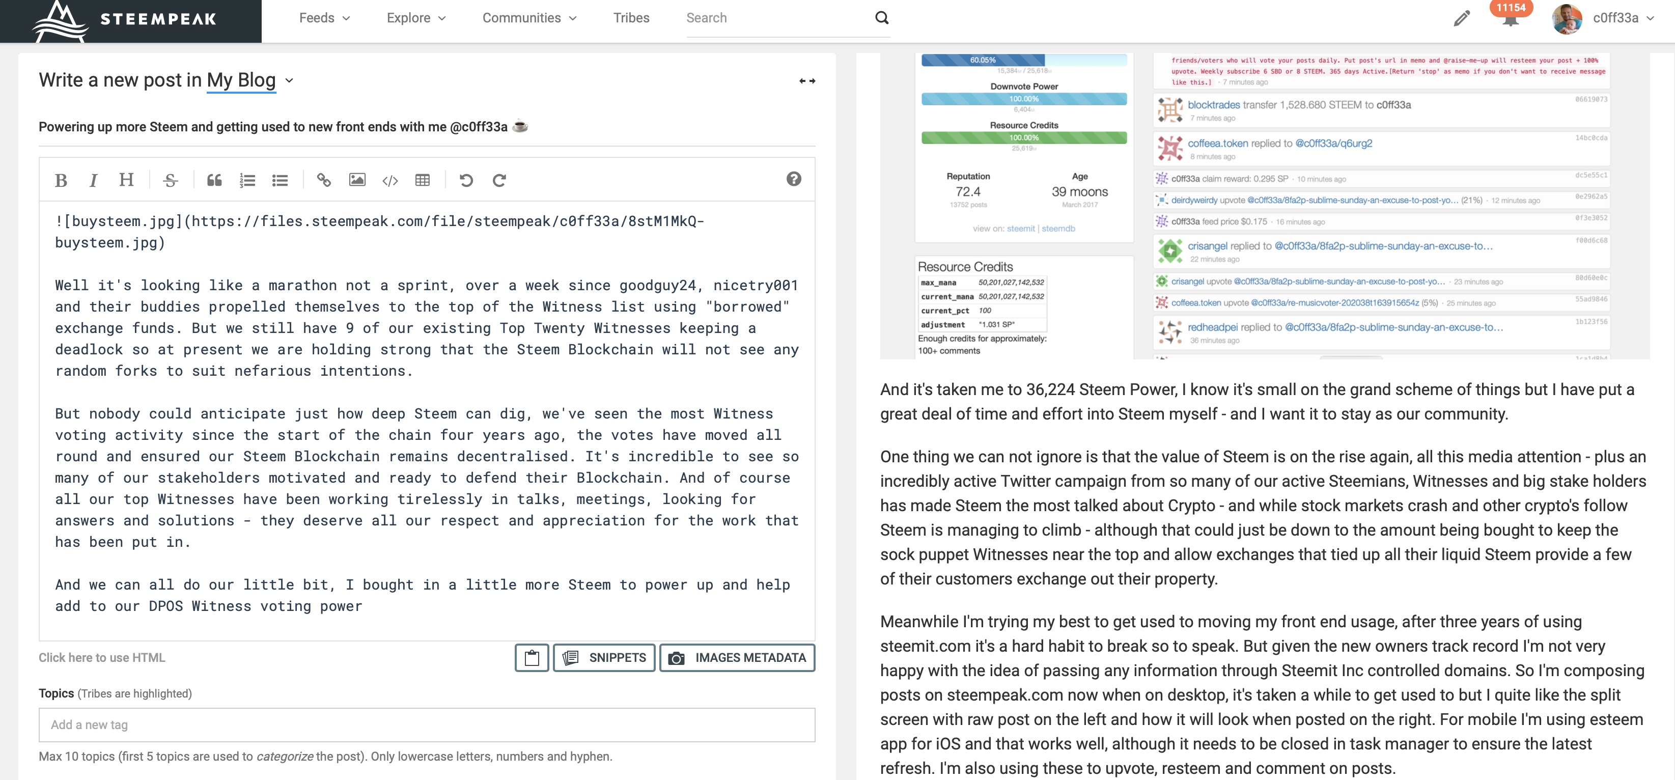Open the SNIPPETS button

(604, 658)
